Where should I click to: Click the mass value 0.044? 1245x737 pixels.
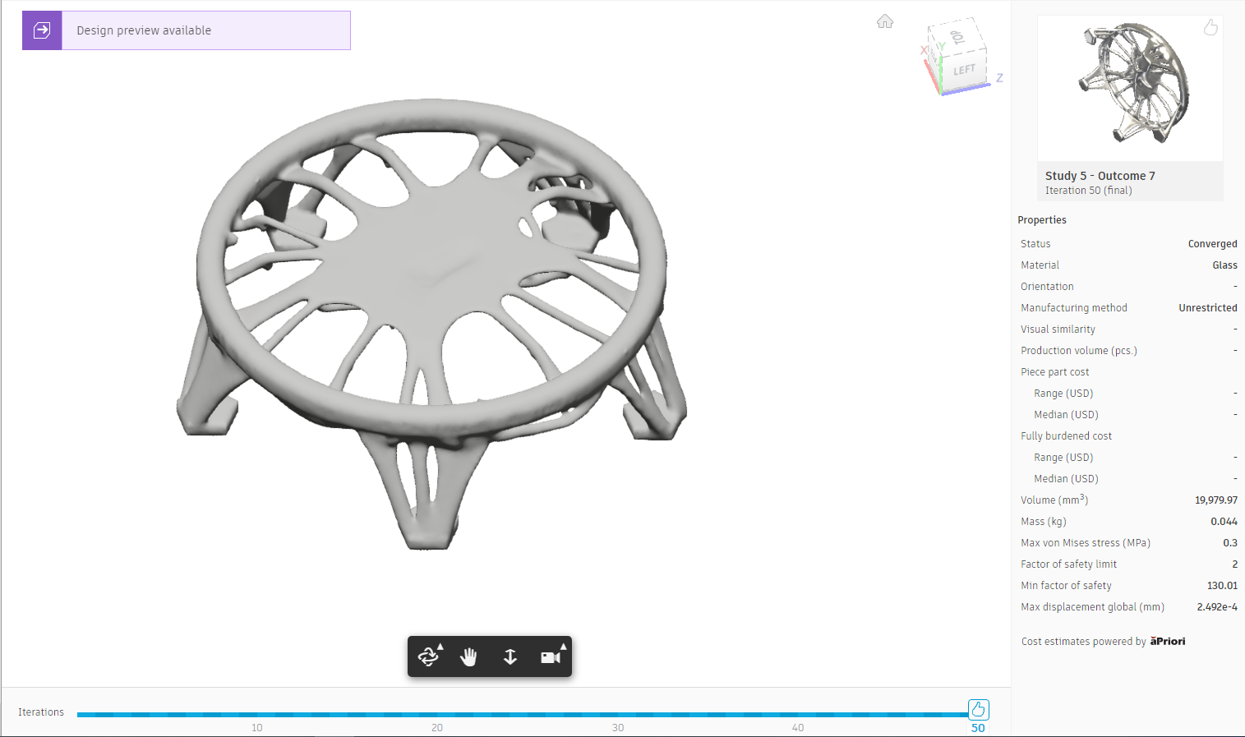click(x=1224, y=522)
